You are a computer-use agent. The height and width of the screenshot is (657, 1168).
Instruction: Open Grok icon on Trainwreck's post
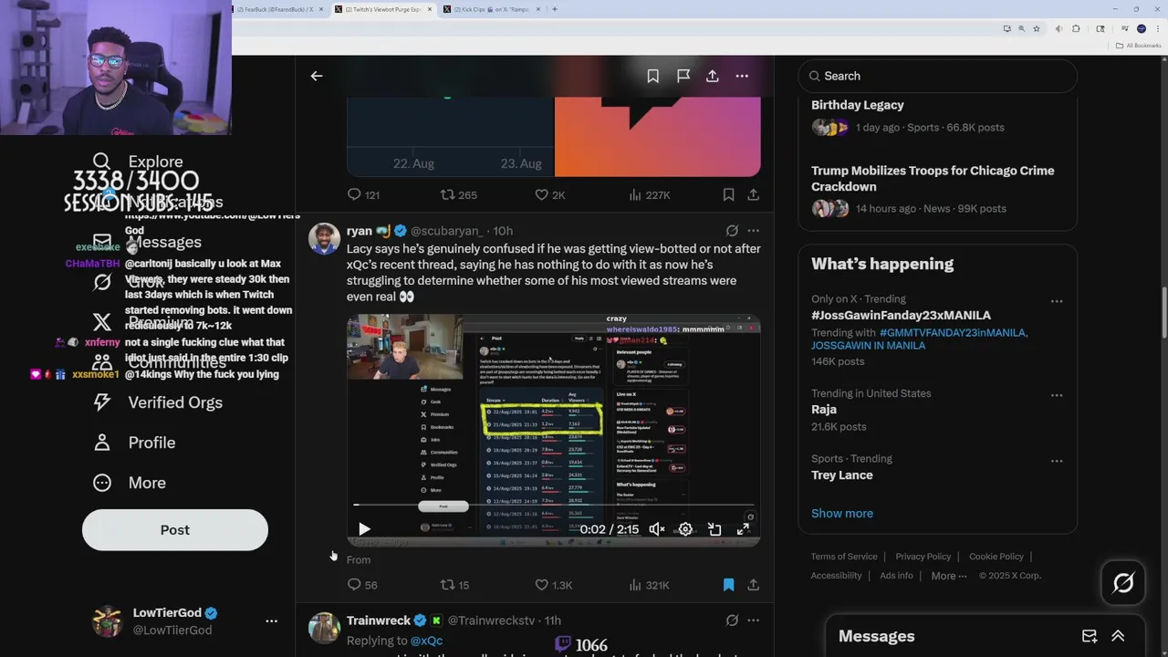tap(732, 620)
